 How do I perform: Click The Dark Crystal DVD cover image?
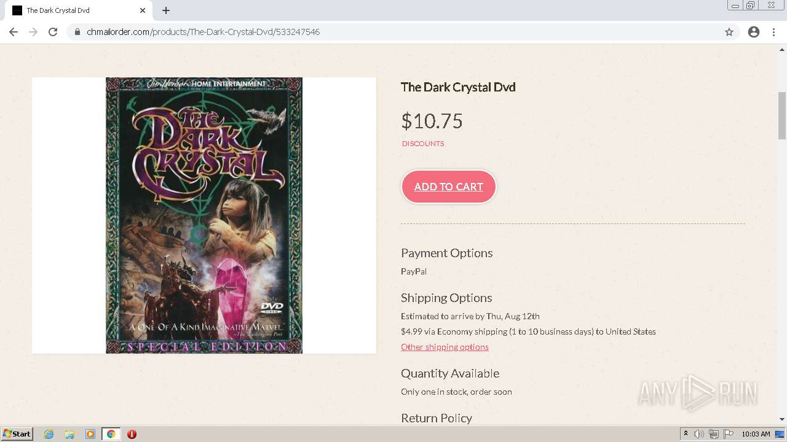[204, 215]
